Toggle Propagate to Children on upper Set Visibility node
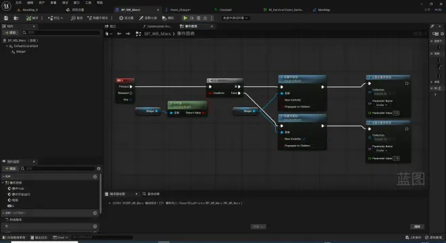 pos(313,107)
